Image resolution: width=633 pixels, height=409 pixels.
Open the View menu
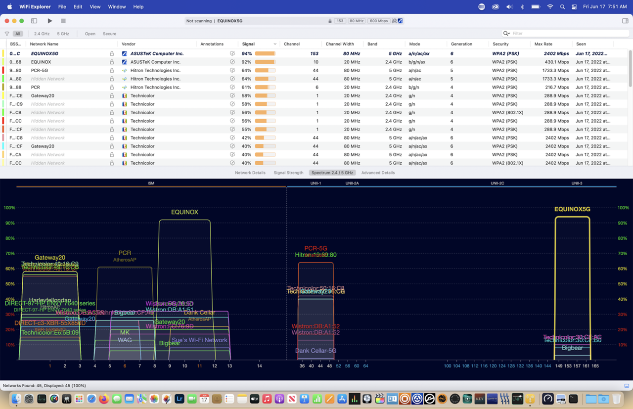(x=95, y=7)
